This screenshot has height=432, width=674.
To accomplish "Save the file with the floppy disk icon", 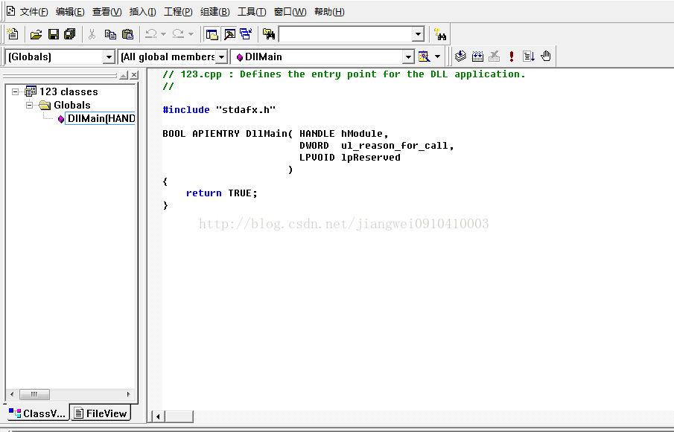I will tap(54, 34).
